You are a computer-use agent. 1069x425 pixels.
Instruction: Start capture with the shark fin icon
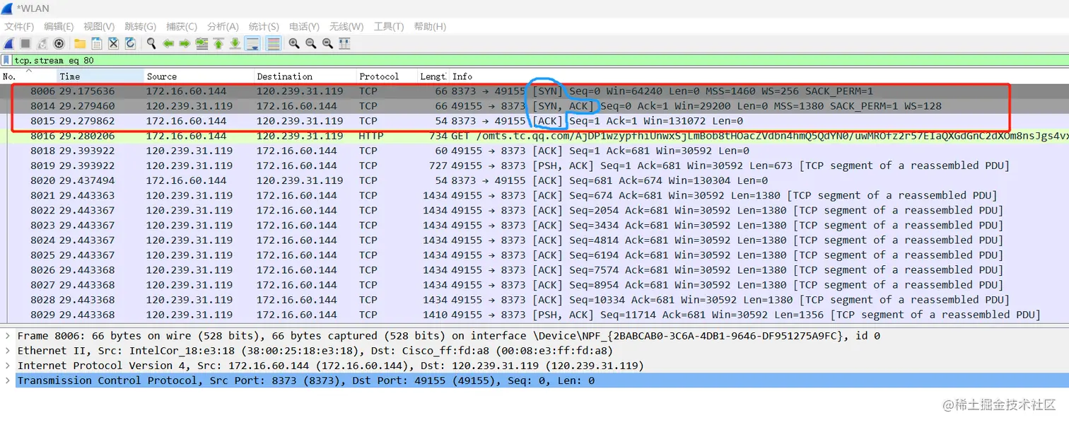coord(8,44)
